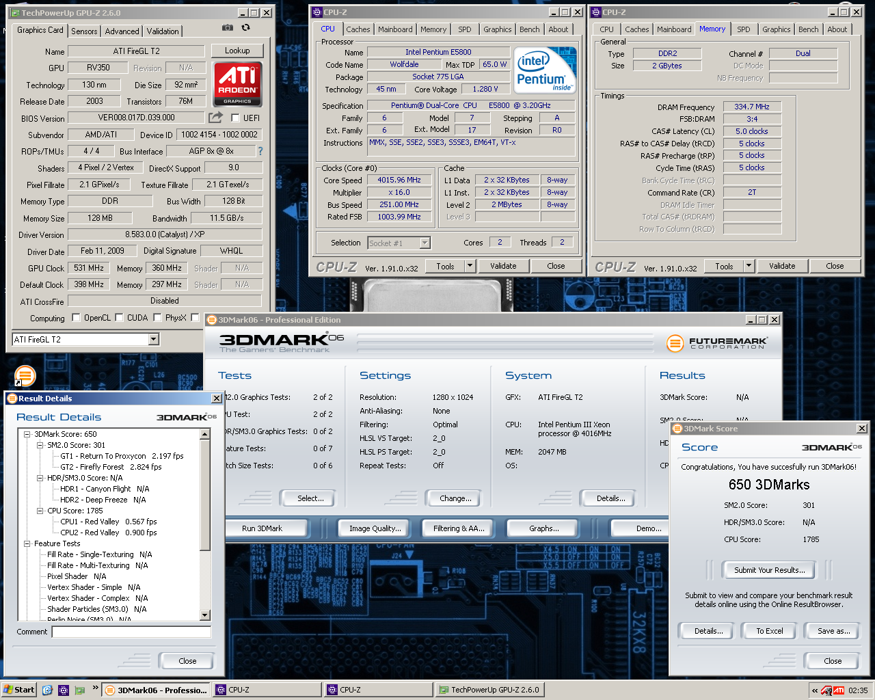Screen dimensions: 875x700
Task: Click Close button in Result Details
Action: [187, 661]
